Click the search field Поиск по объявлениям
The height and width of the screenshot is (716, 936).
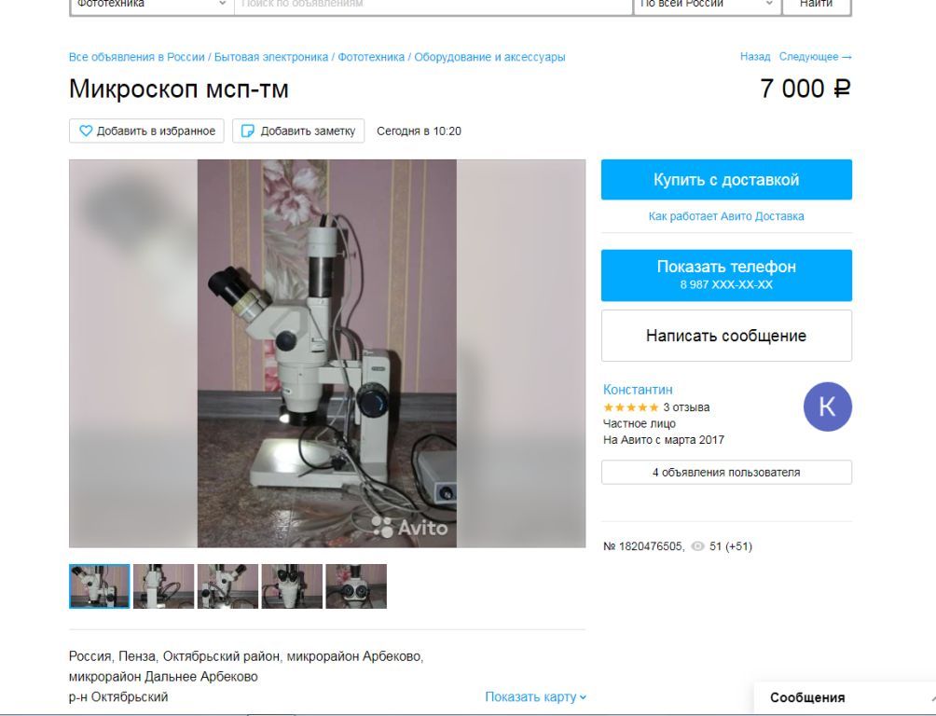click(434, 5)
